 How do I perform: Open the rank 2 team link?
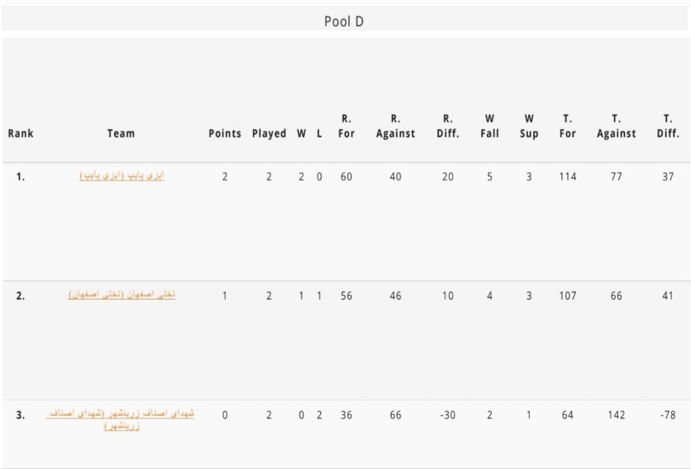click(x=122, y=295)
